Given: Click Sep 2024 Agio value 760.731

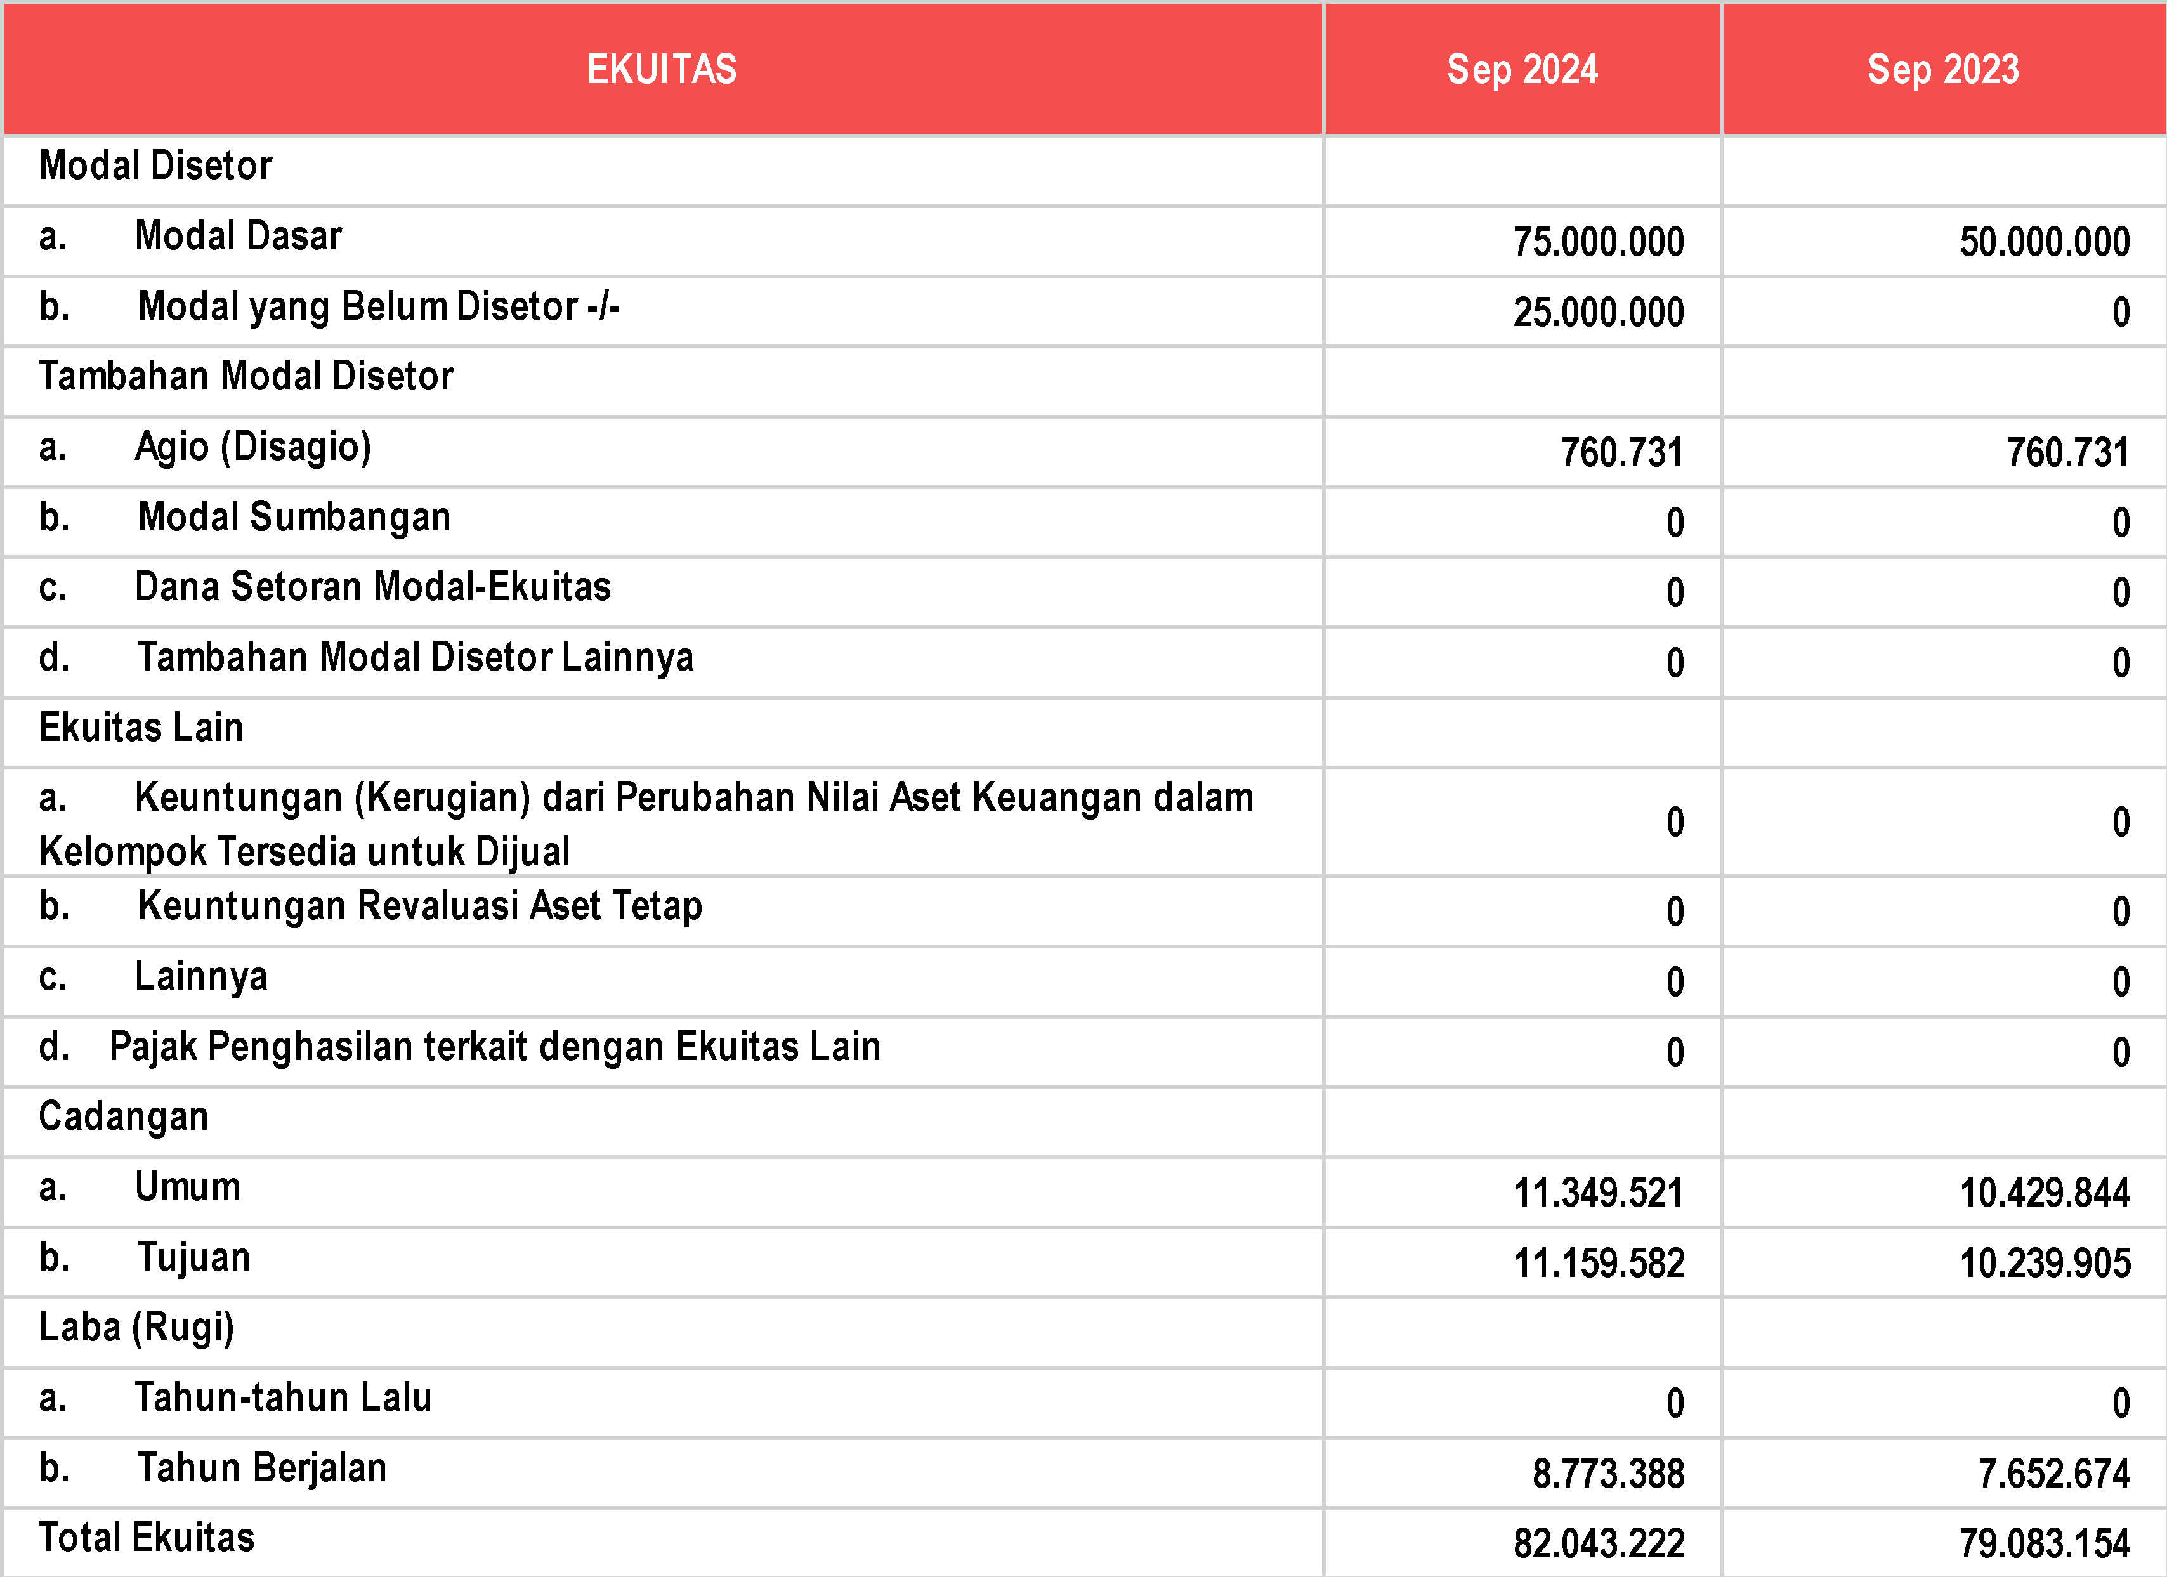Looking at the screenshot, I should (x=1622, y=453).
